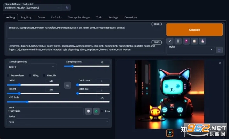Adjust the Width slider
229x139 pixels.
33,85
